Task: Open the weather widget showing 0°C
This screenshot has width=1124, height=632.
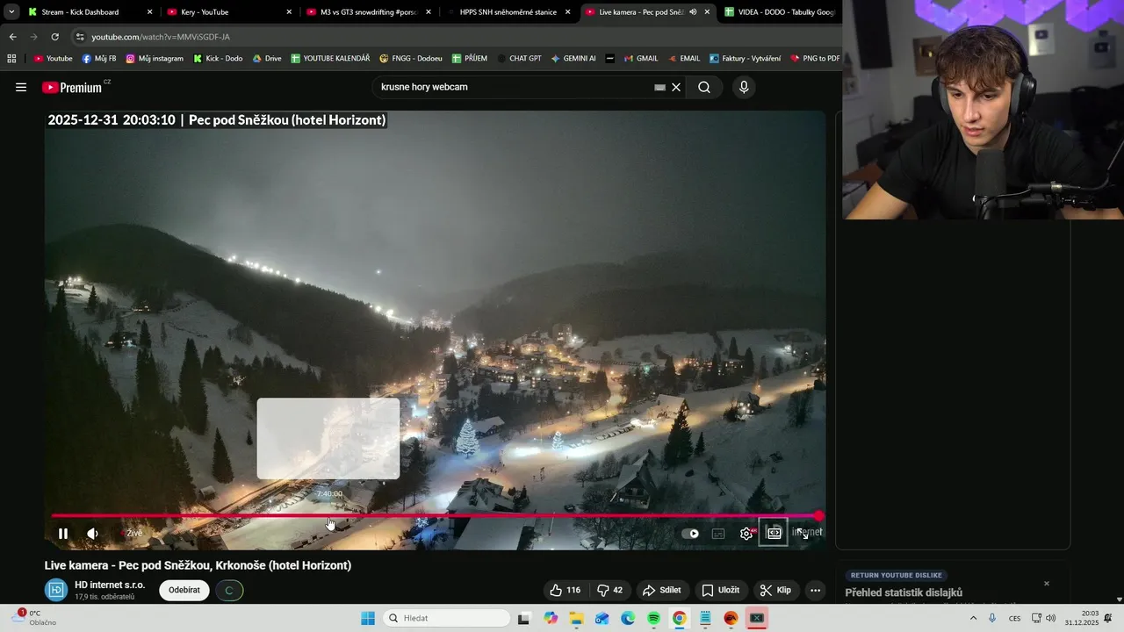Action: [x=32, y=618]
